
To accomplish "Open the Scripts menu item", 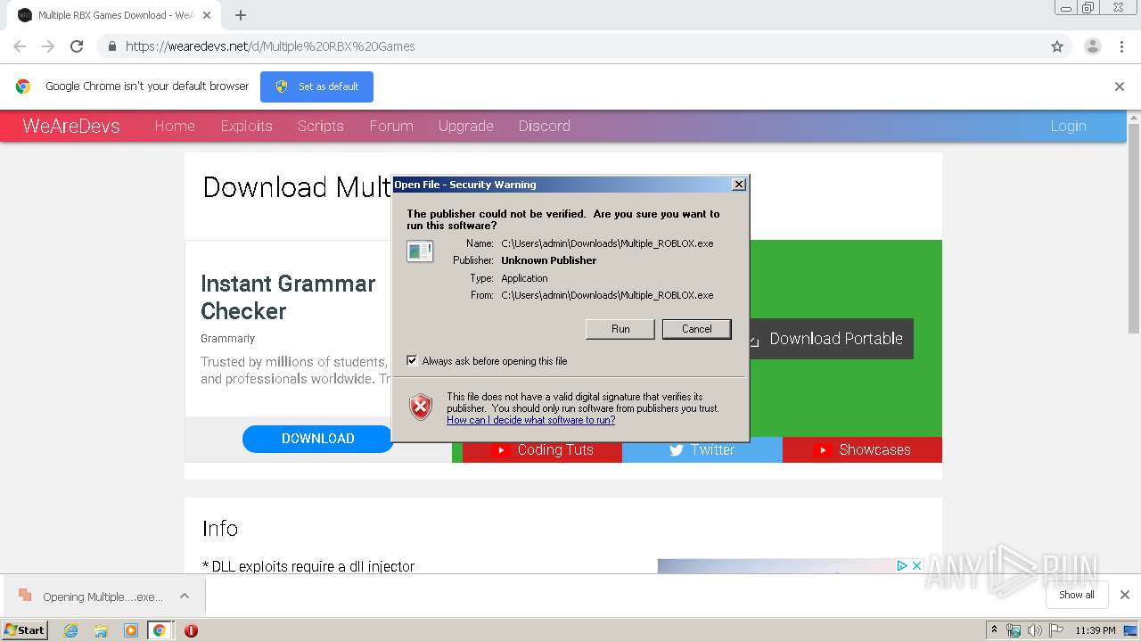I will click(321, 126).
